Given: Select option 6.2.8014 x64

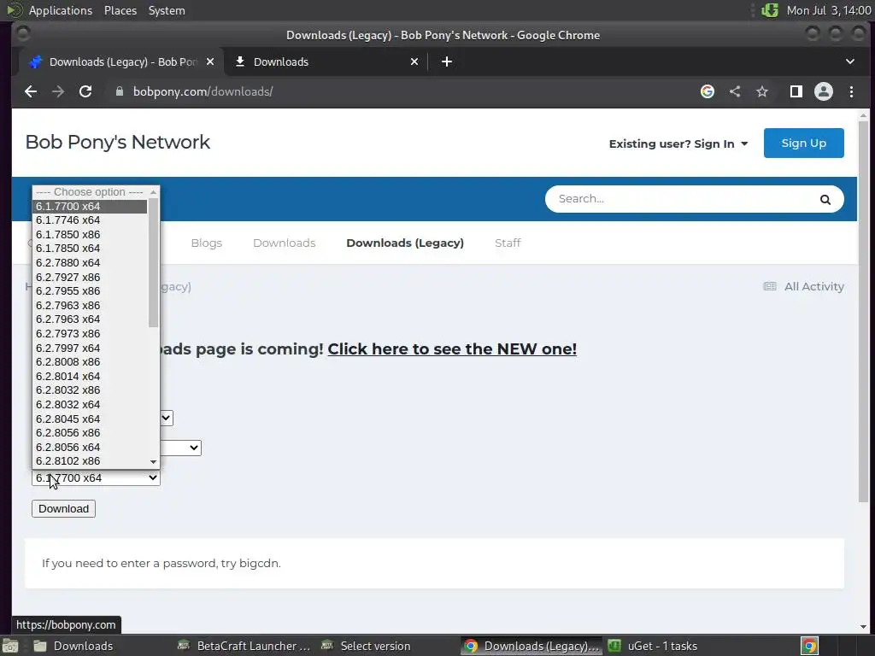Looking at the screenshot, I should tap(90, 377).
